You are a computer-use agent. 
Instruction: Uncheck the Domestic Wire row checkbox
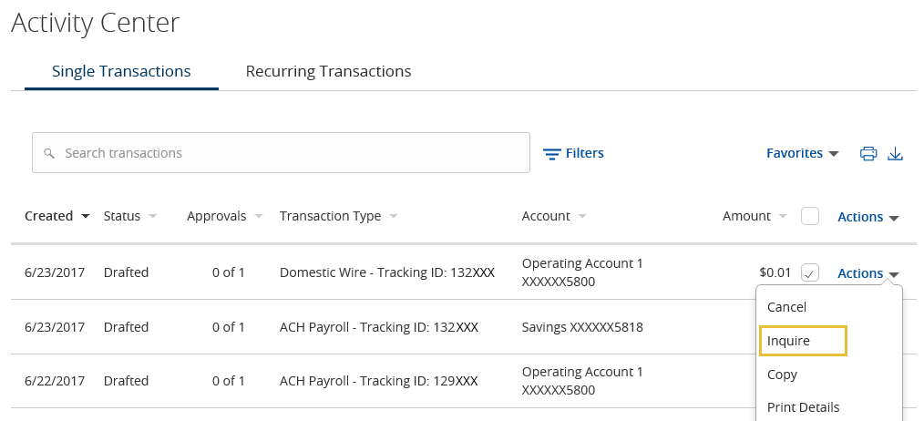pos(810,273)
